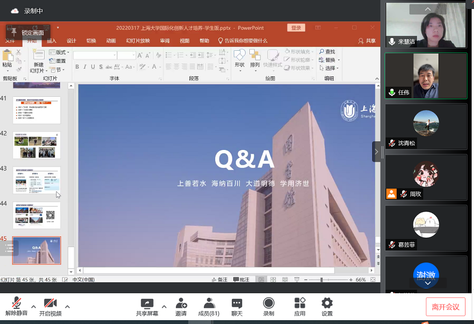The image size is (474, 324).
Task: Toggle Comments (批注) pane
Action: (x=241, y=280)
